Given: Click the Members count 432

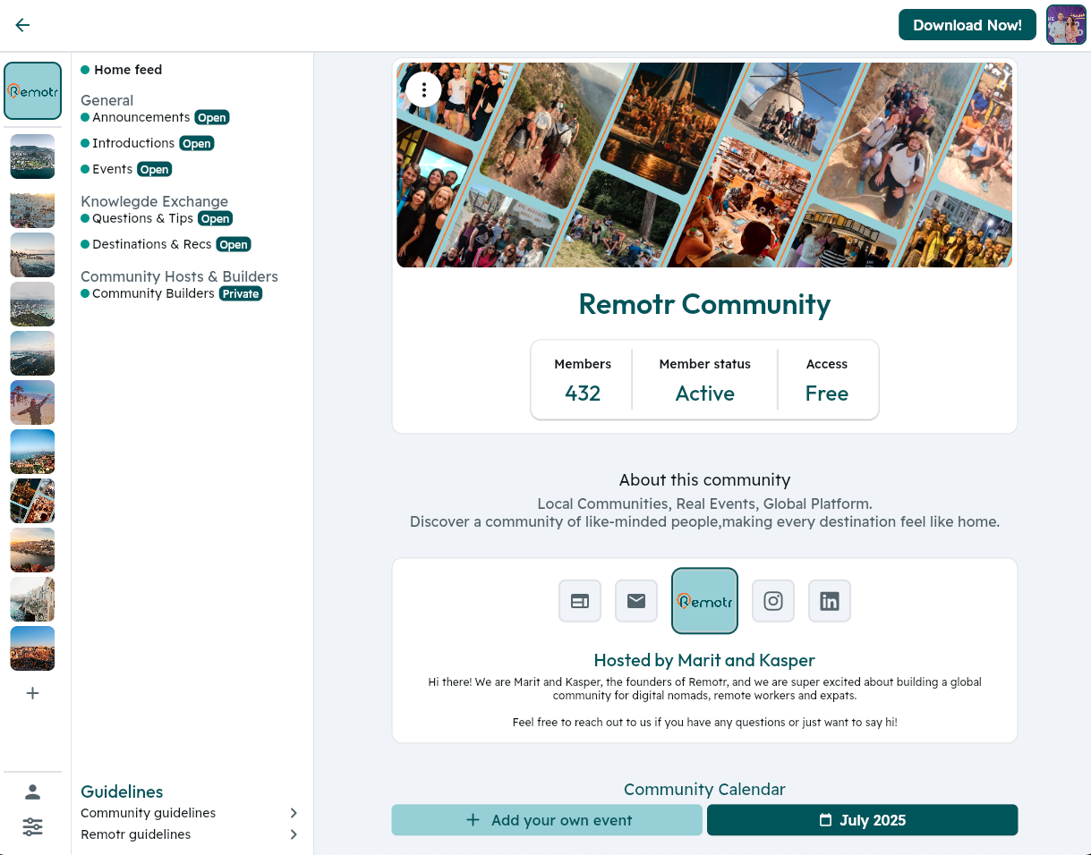Looking at the screenshot, I should (x=583, y=394).
